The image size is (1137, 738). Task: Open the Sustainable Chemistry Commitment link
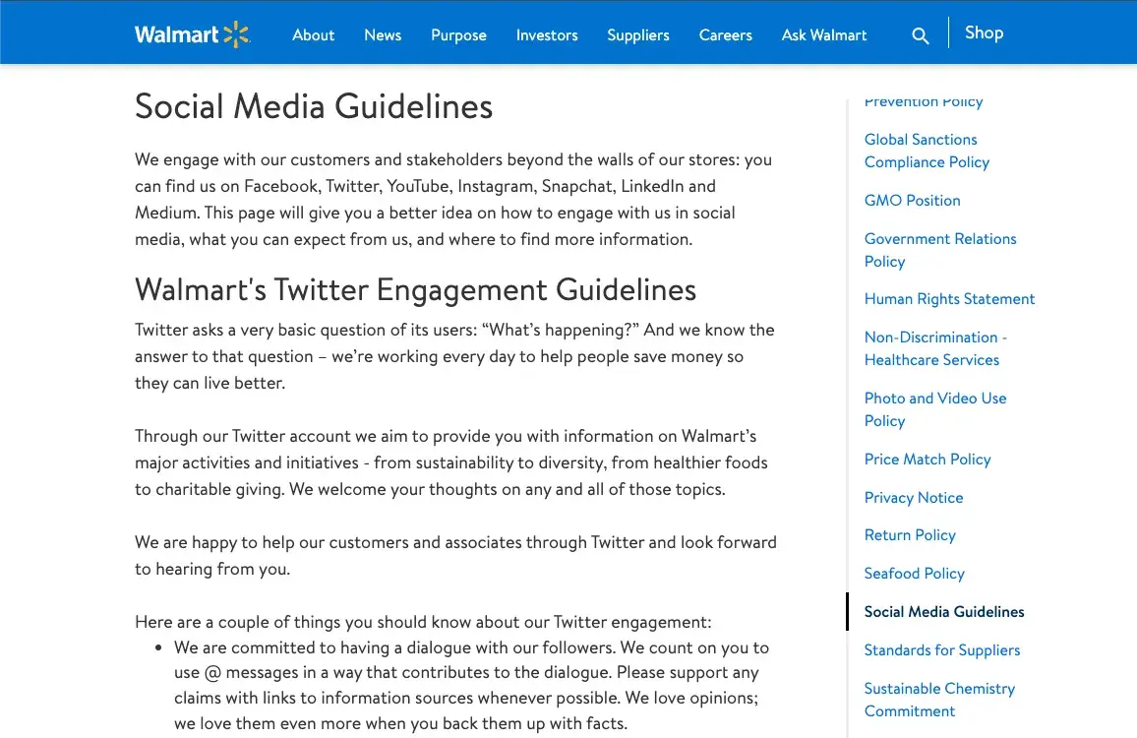click(939, 700)
